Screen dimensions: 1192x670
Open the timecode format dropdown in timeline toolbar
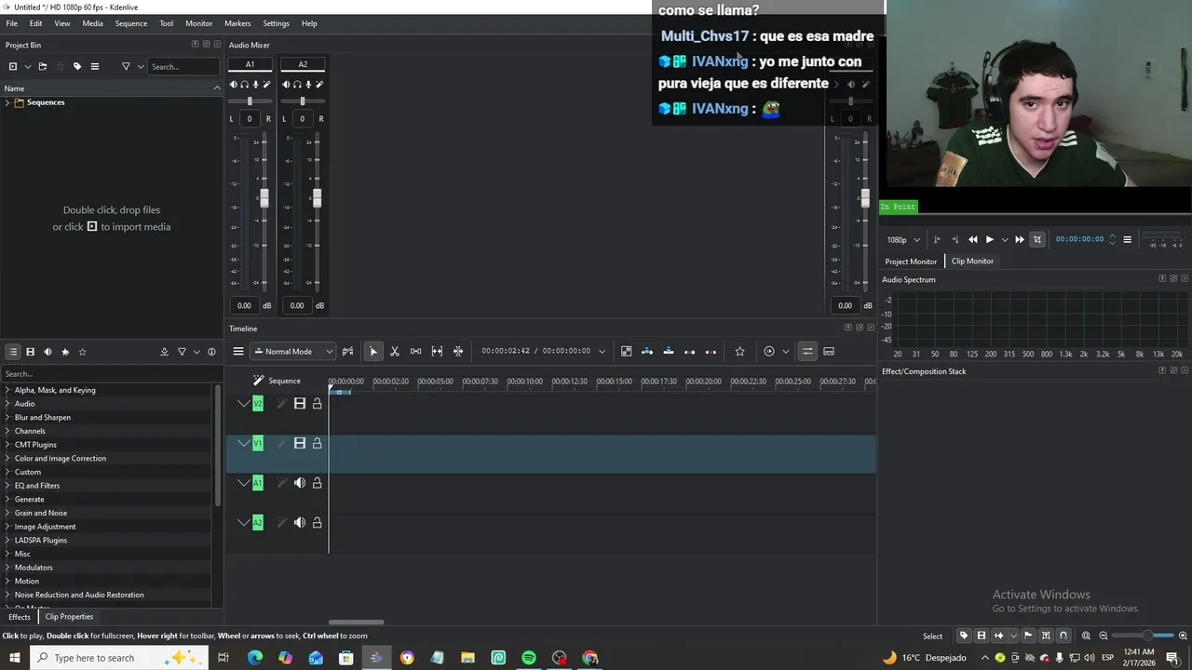click(x=602, y=352)
